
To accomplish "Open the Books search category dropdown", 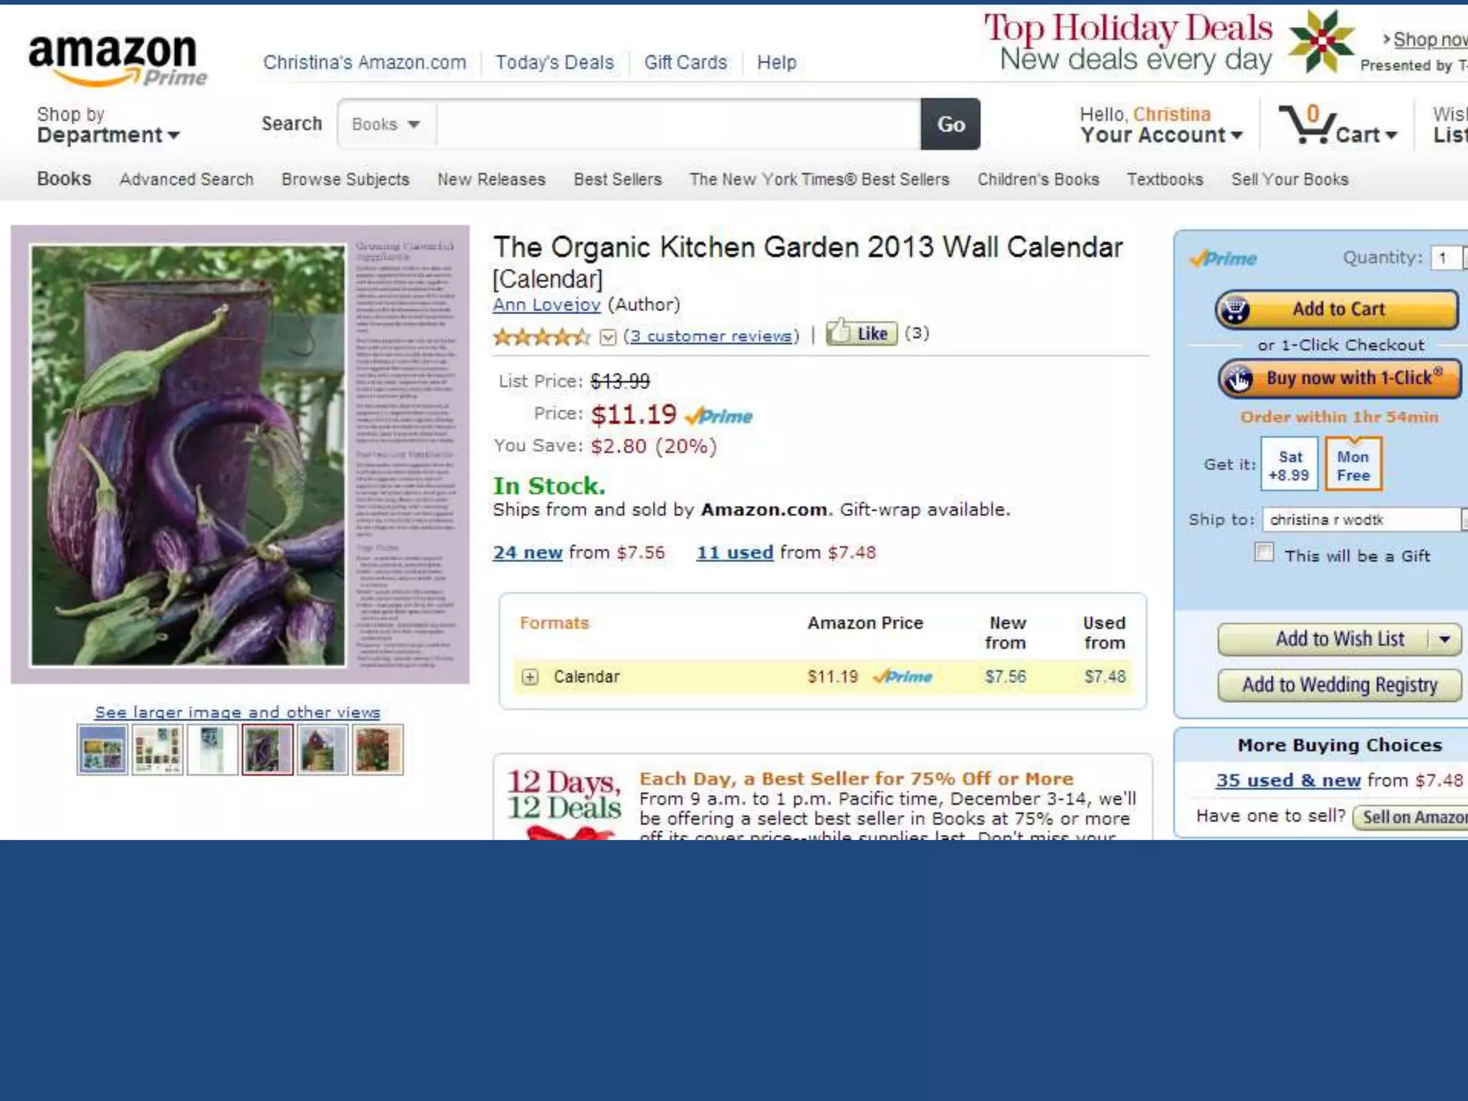I will click(x=386, y=124).
